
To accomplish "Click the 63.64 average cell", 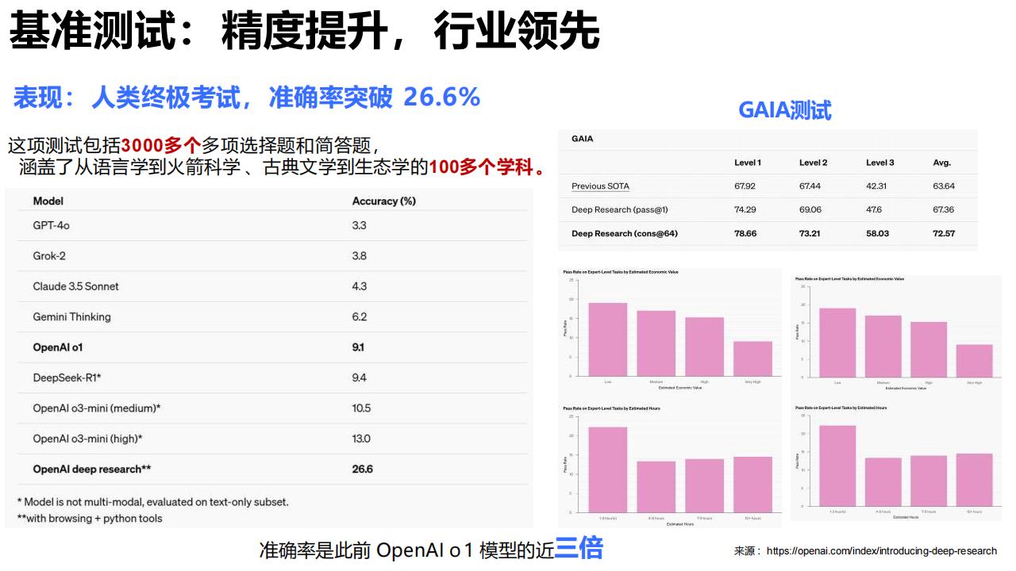I will (x=944, y=186).
